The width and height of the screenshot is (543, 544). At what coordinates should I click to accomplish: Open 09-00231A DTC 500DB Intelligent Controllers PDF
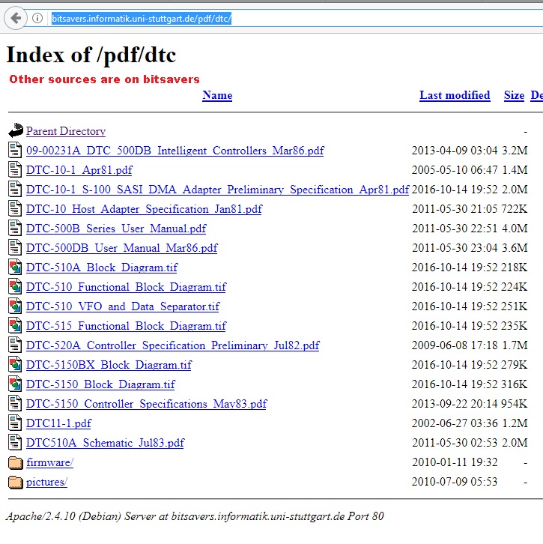[x=175, y=151]
